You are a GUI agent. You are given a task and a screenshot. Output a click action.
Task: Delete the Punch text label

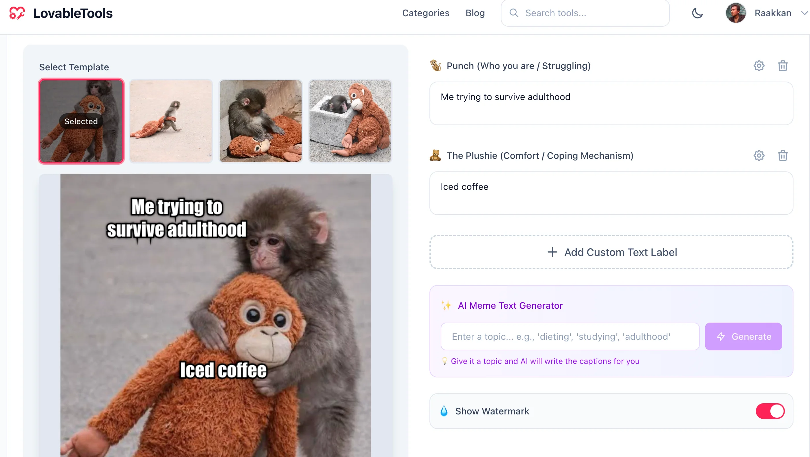(783, 66)
